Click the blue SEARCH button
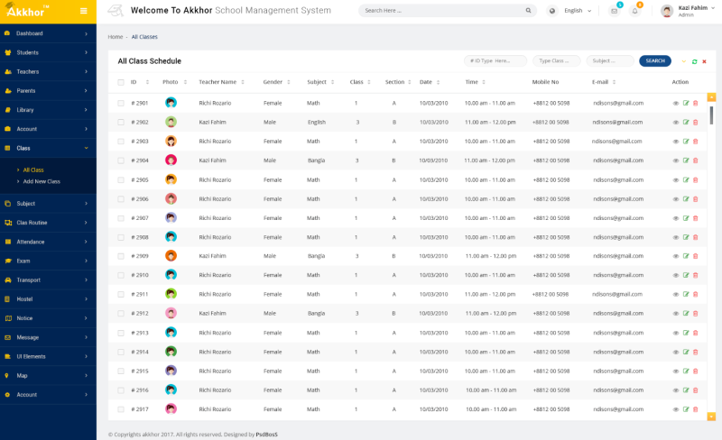Image resolution: width=722 pixels, height=440 pixels. (x=655, y=61)
